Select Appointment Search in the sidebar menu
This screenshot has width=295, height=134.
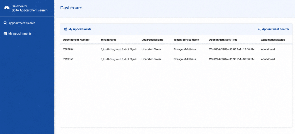[22, 23]
